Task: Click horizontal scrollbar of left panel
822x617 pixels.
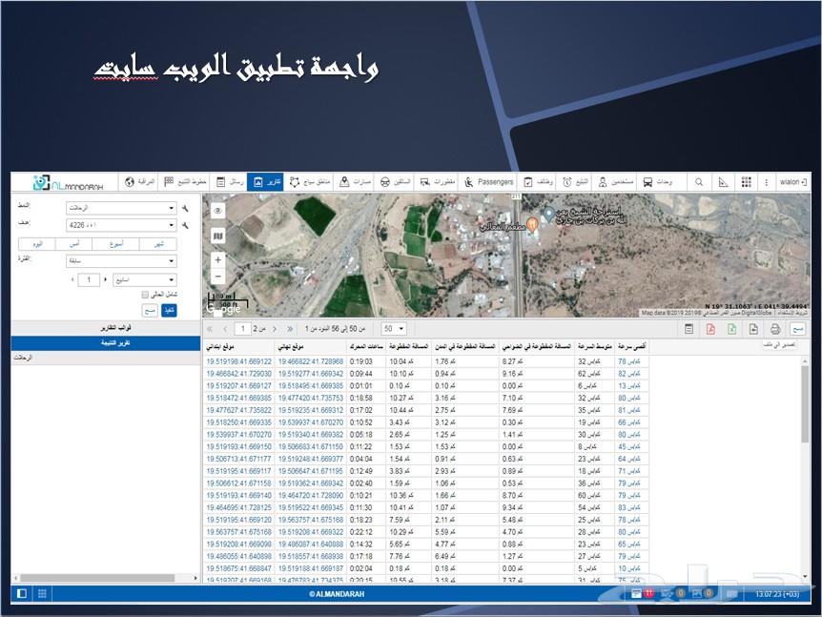Action: point(97,578)
